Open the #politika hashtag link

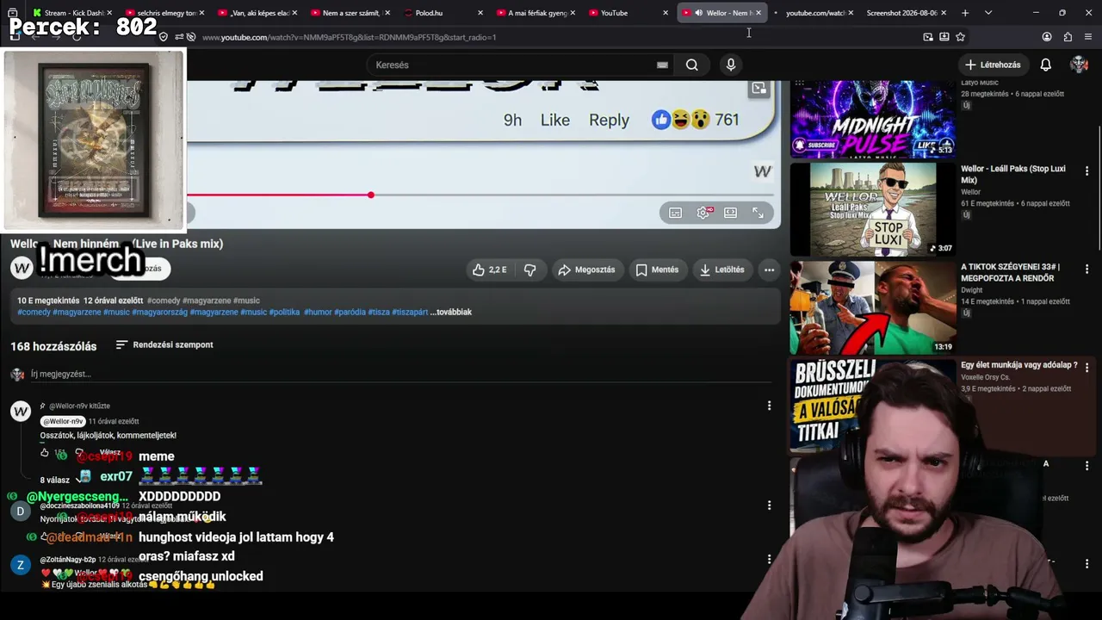[x=284, y=312]
